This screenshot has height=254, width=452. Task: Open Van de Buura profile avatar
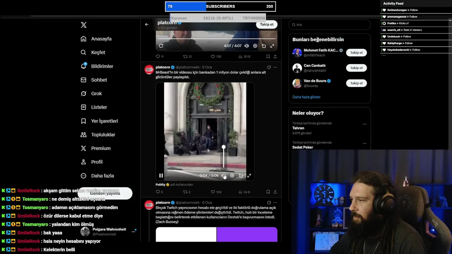coord(297,83)
